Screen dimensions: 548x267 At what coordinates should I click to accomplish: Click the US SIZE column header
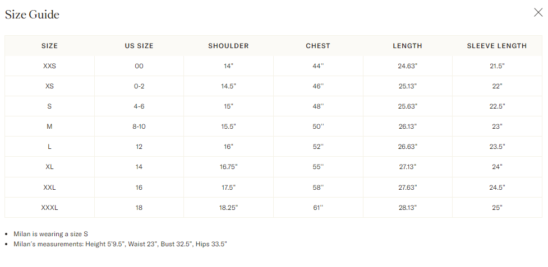[x=139, y=46]
